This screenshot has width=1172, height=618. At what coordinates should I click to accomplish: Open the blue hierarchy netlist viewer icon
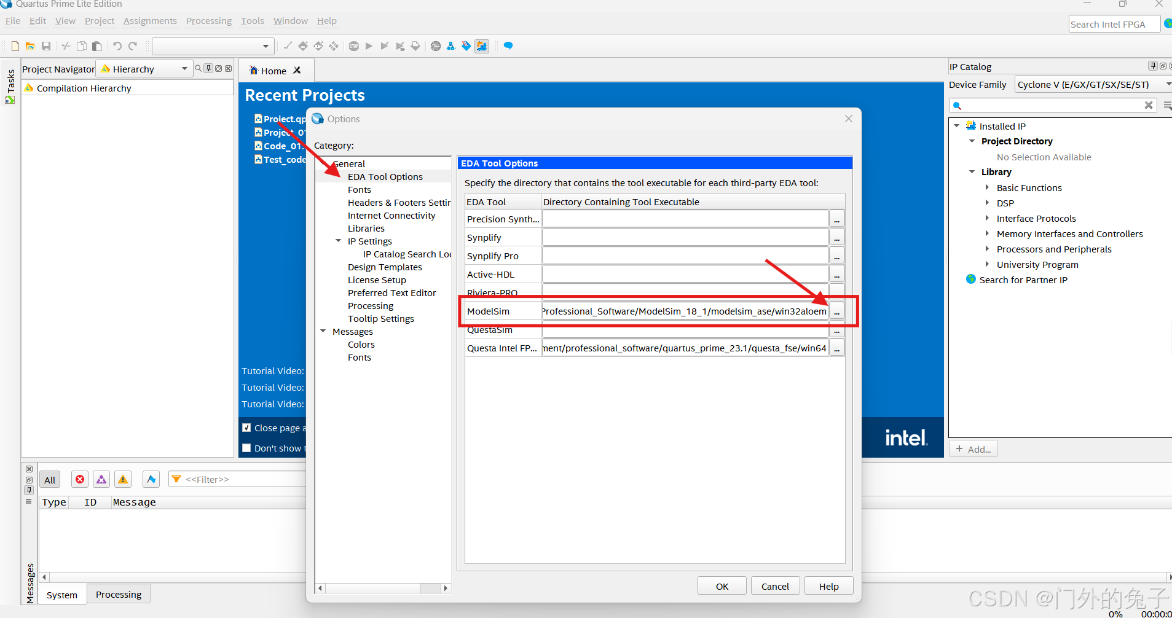point(451,46)
